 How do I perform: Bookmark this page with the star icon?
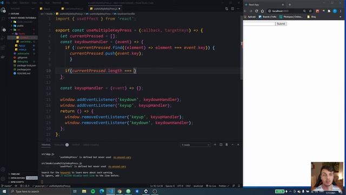point(310,11)
